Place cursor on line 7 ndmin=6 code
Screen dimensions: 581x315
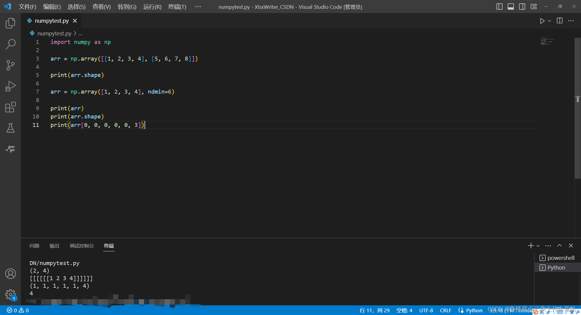[161, 91]
